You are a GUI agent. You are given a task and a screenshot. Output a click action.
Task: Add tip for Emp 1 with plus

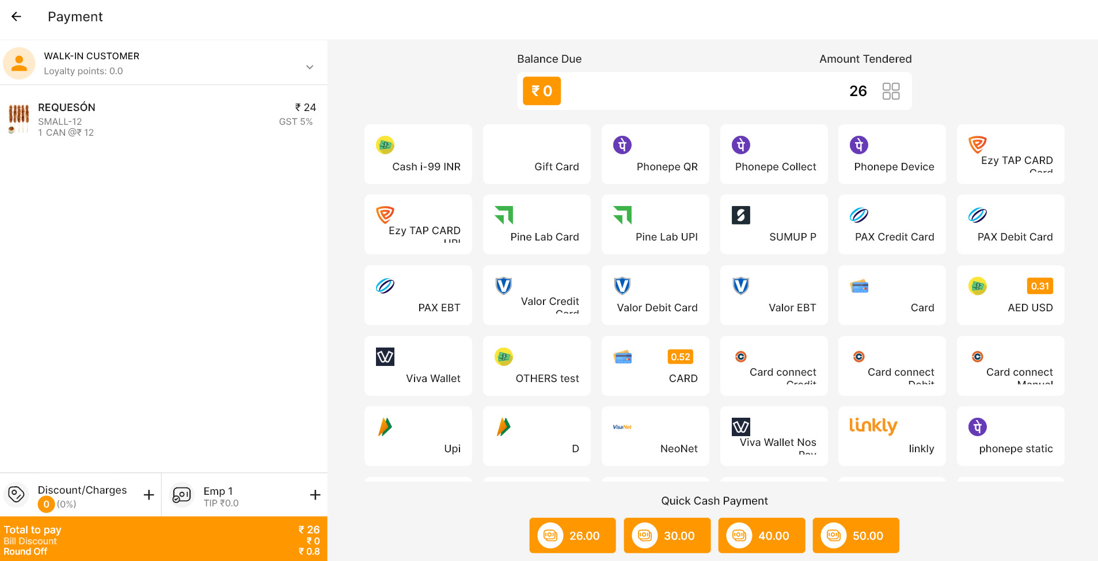315,495
